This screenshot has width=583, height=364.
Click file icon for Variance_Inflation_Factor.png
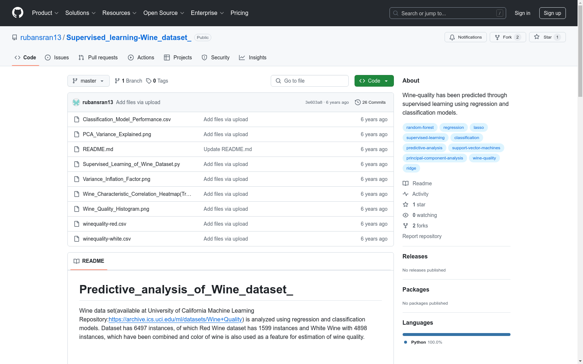click(x=77, y=179)
